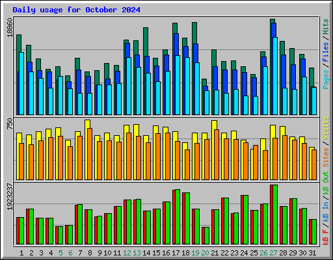The image size is (333, 260).
Task: Select day 7 on the axis
Action: [x=80, y=253]
